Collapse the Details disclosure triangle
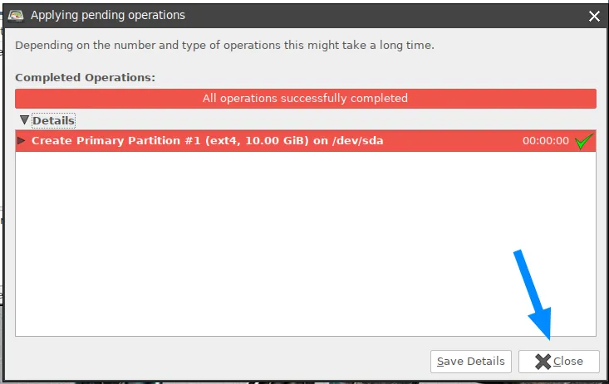This screenshot has width=609, height=384. point(24,120)
